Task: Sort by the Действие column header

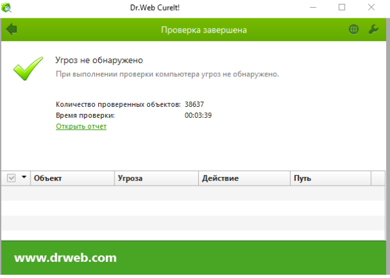Action: [244, 178]
